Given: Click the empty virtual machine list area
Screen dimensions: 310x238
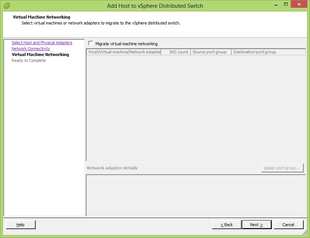Looking at the screenshot, I should (x=196, y=108).
